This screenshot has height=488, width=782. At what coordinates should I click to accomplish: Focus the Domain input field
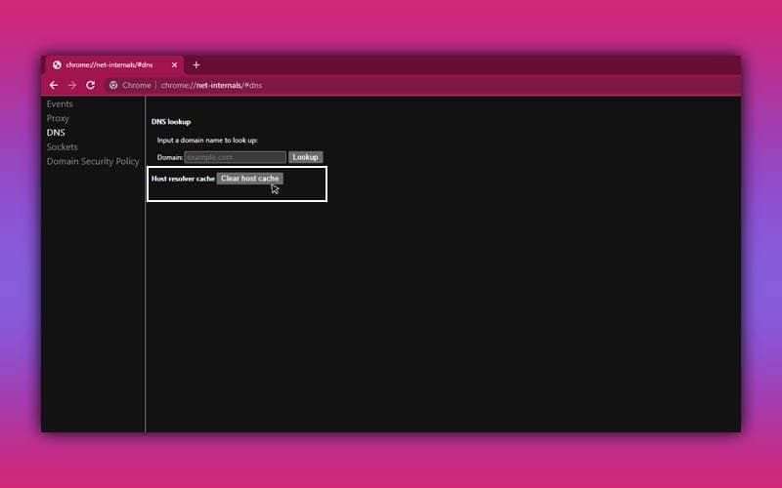(x=235, y=157)
